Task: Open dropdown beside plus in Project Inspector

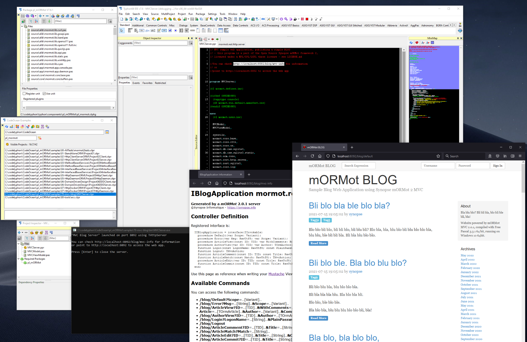Action: pyautogui.click(x=22, y=232)
